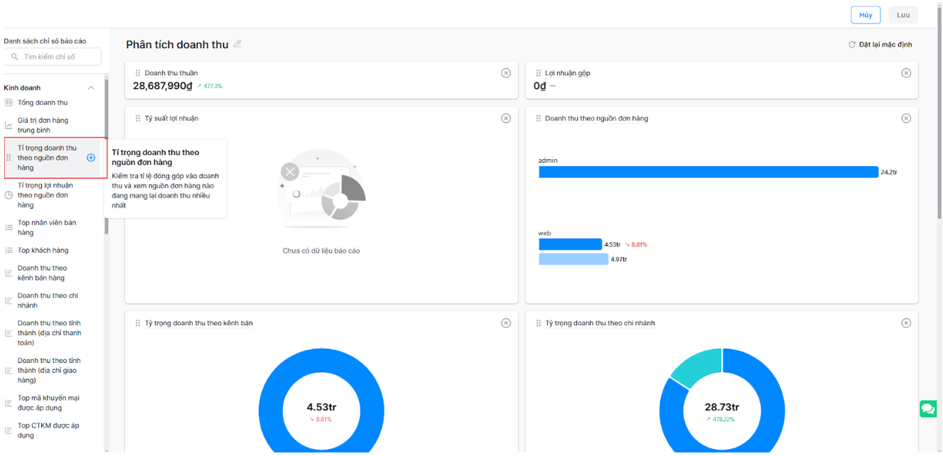Image resolution: width=943 pixels, height=456 pixels.
Task: Click drag handle on Tỷ trọng doanh thu theo chi nhánh card
Action: coord(539,323)
